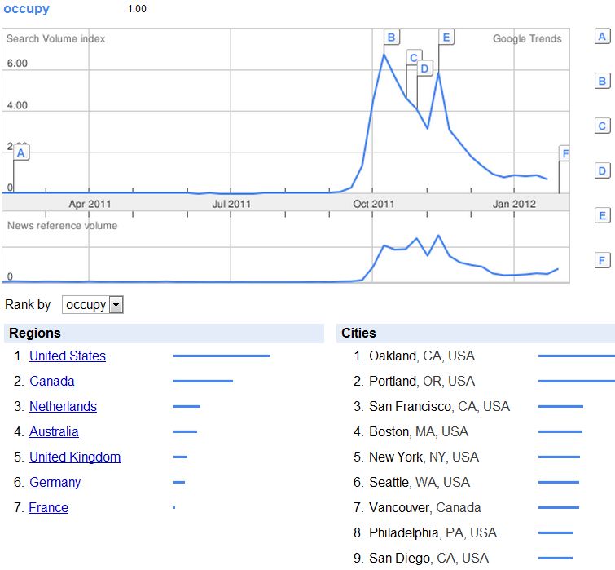Open news item D in right sidebar
The height and width of the screenshot is (570, 615).
tap(603, 171)
